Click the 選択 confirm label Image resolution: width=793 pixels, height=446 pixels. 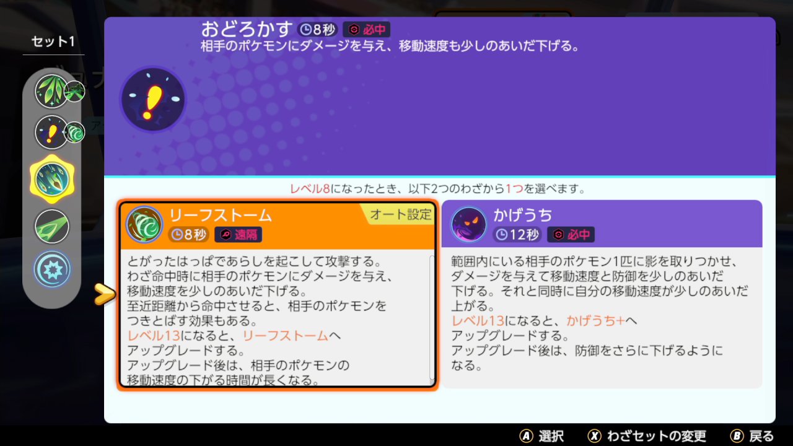[x=551, y=436]
